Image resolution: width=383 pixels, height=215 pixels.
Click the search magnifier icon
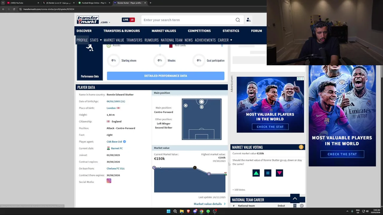(238, 20)
